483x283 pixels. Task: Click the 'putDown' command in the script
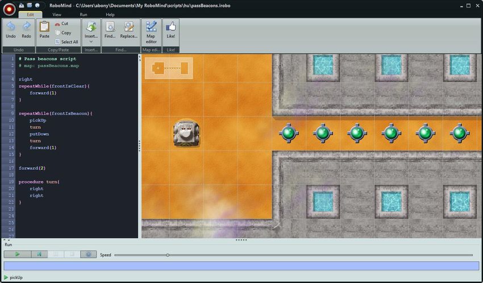39,134
